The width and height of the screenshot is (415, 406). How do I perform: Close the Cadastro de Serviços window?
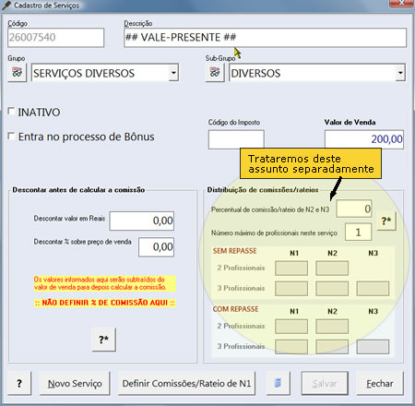401,3
